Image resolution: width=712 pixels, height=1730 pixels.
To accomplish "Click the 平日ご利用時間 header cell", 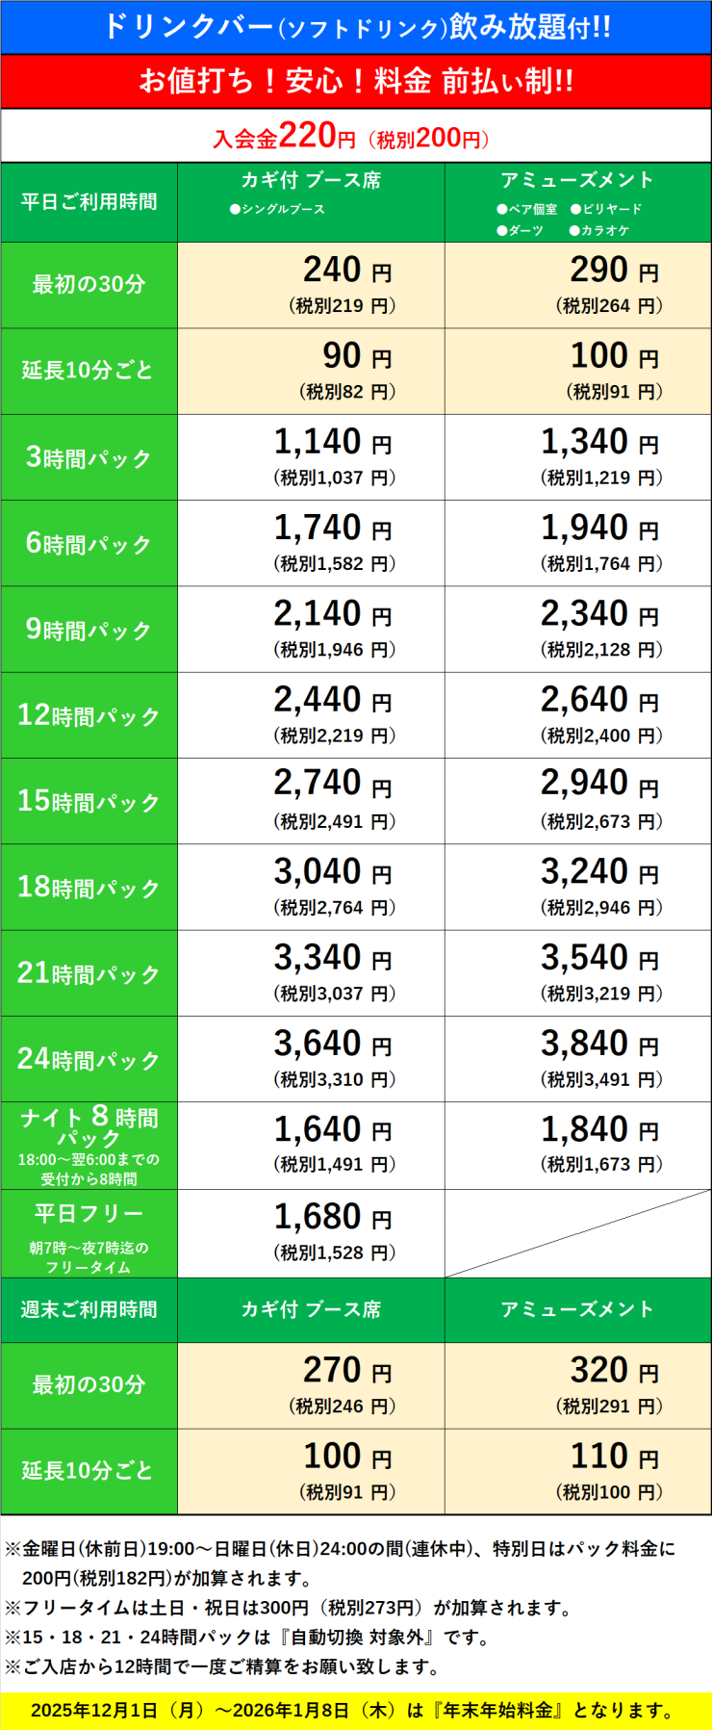I will point(89,202).
